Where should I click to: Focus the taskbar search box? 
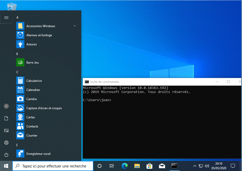pyautogui.click(x=53, y=166)
